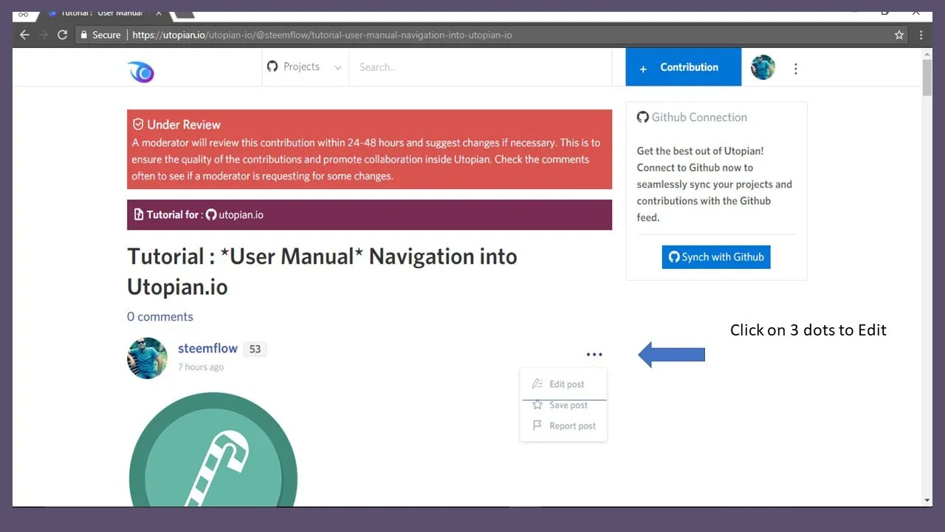Screen dimensions: 945x532
Task: Click the Utopian logo in header
Action: tap(140, 71)
